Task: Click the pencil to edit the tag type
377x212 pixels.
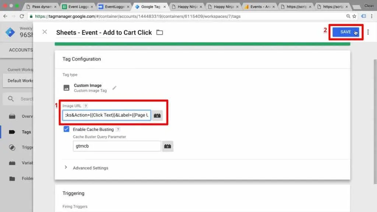Action: pyautogui.click(x=114, y=88)
